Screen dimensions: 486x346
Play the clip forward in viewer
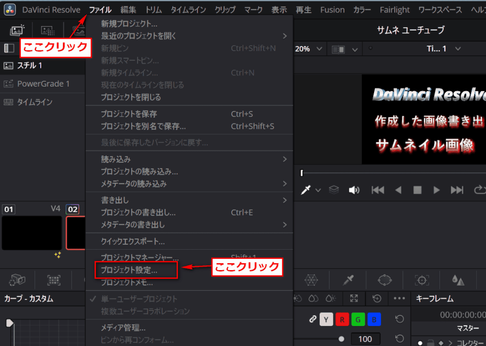tap(437, 190)
